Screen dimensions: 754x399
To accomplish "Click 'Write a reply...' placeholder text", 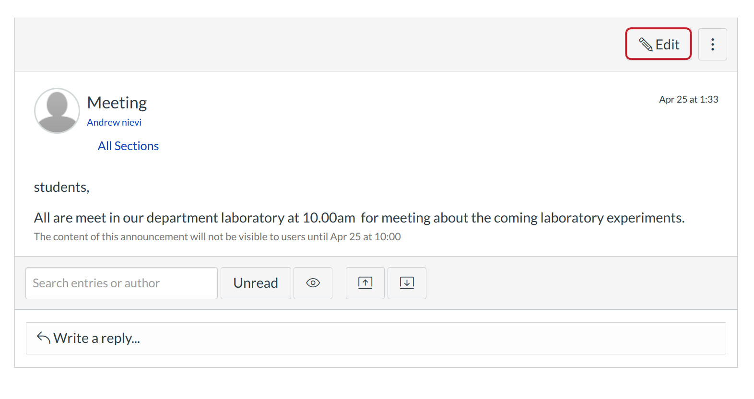I will [96, 338].
